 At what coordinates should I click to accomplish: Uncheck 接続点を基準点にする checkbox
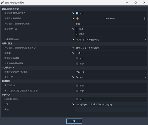[77, 13]
